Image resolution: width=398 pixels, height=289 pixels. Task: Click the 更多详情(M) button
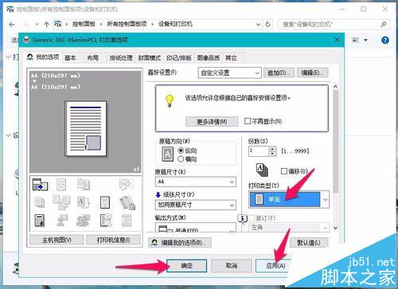click(x=212, y=122)
